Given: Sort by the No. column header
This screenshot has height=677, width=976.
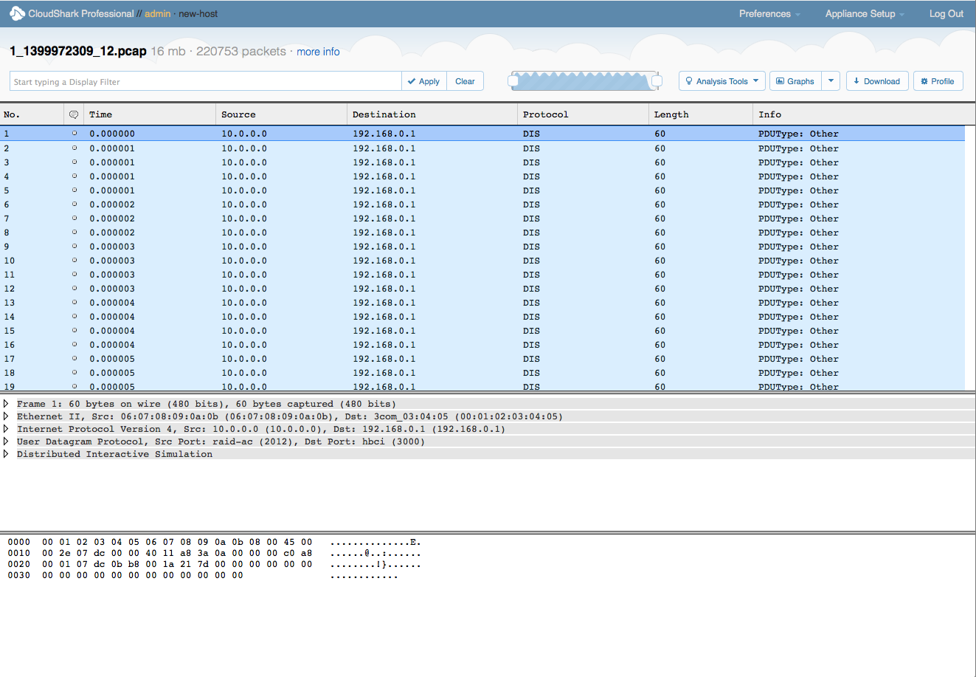Looking at the screenshot, I should click(x=32, y=114).
